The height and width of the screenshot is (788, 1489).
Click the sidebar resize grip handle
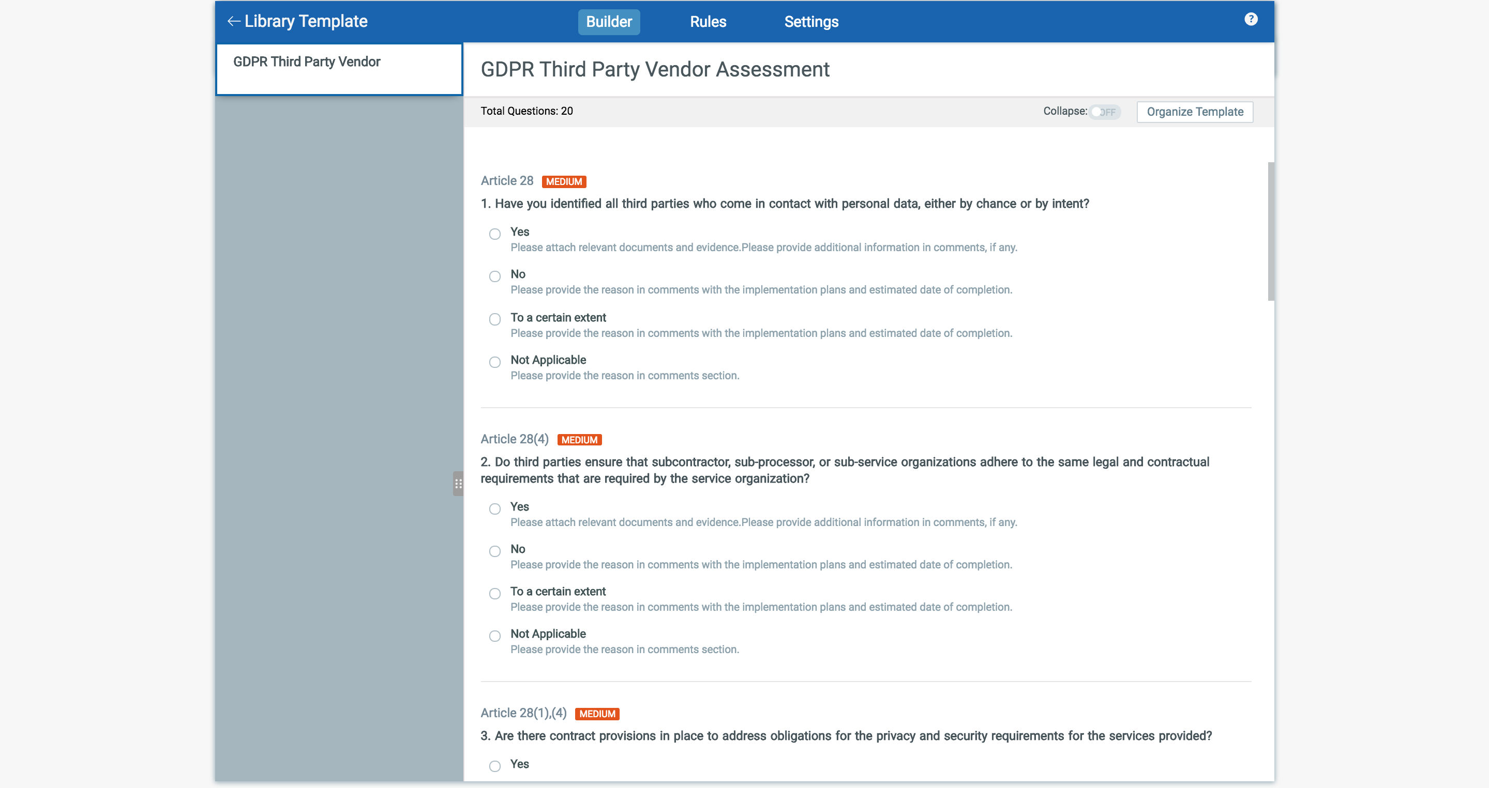458,484
